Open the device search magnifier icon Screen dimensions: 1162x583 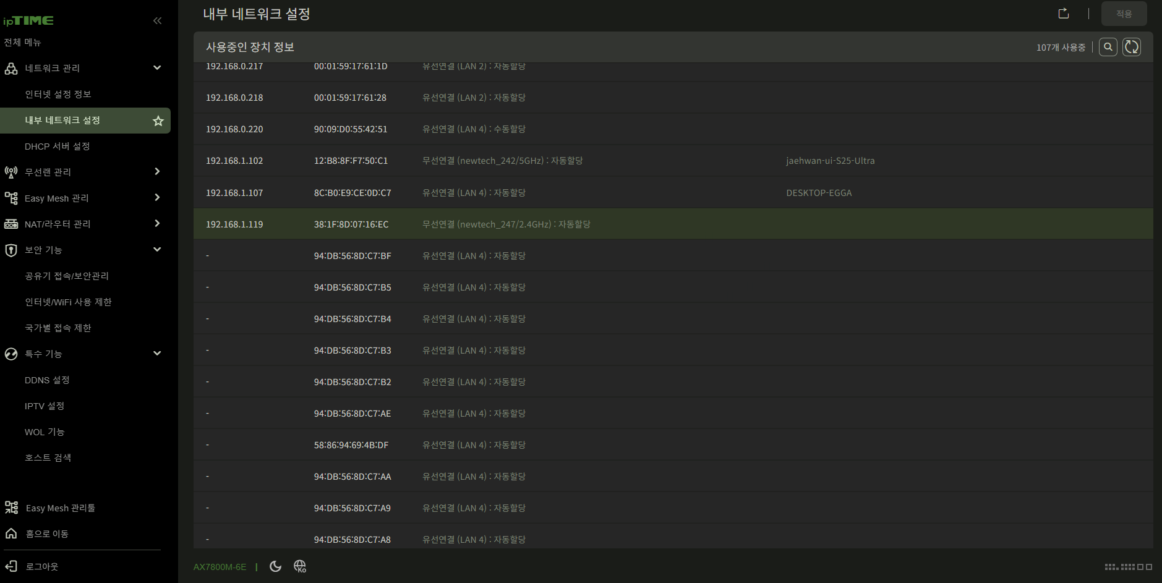point(1108,47)
